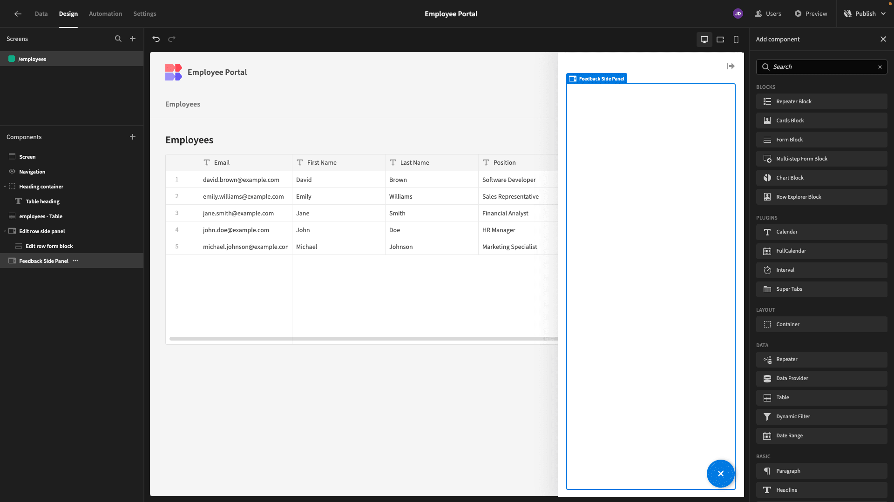Toggle the Navigation eye icon

click(x=12, y=171)
